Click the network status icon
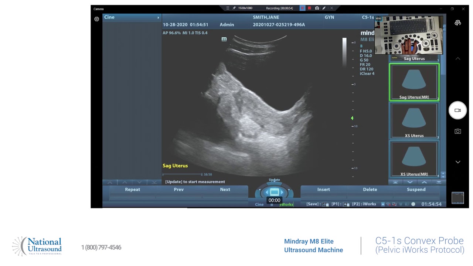Viewport: 473px width, 266px height. 388,204
